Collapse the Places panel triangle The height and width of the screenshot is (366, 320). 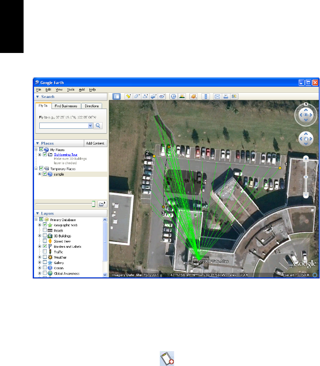[x=38, y=143]
